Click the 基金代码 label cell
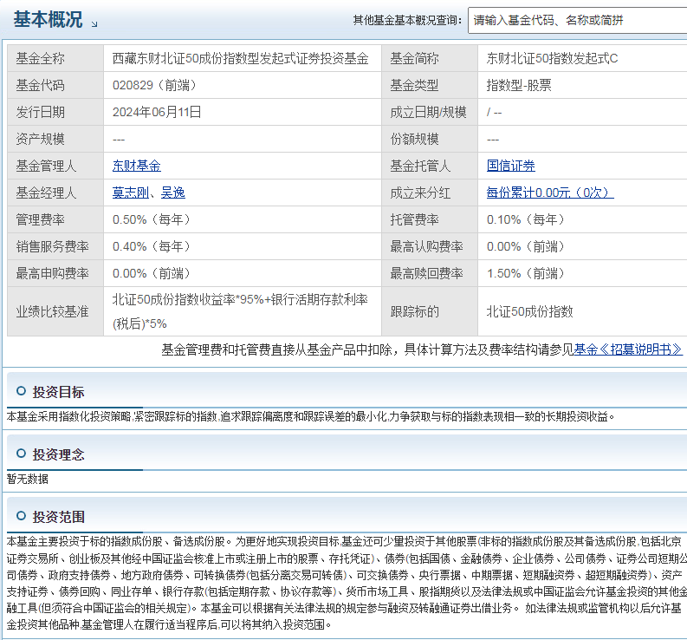The height and width of the screenshot is (640, 687). pyautogui.click(x=55, y=85)
